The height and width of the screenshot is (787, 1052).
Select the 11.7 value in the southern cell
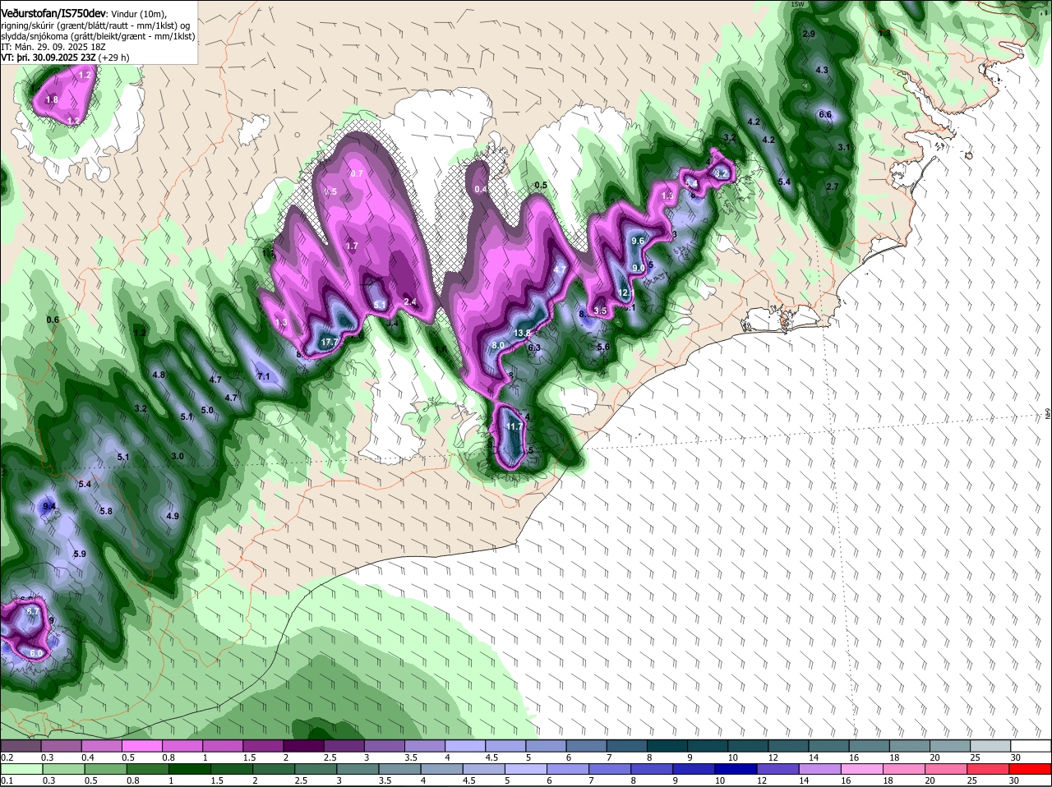(514, 427)
